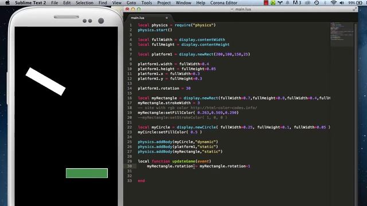Click 'physics.addBody(myCircle,"dynamic")' on line 25
The width and height of the screenshot is (367, 206).
178,142
